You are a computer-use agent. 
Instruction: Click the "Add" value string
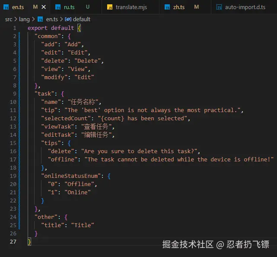pyautogui.click(x=73, y=45)
